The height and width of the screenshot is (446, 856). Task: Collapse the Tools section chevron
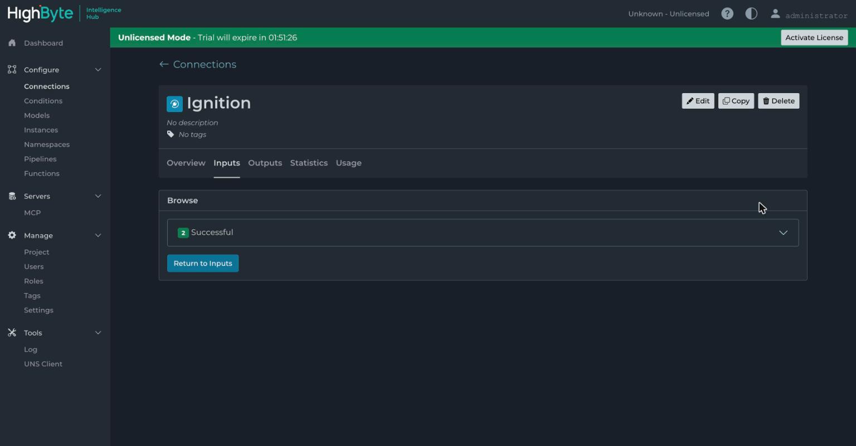98,333
